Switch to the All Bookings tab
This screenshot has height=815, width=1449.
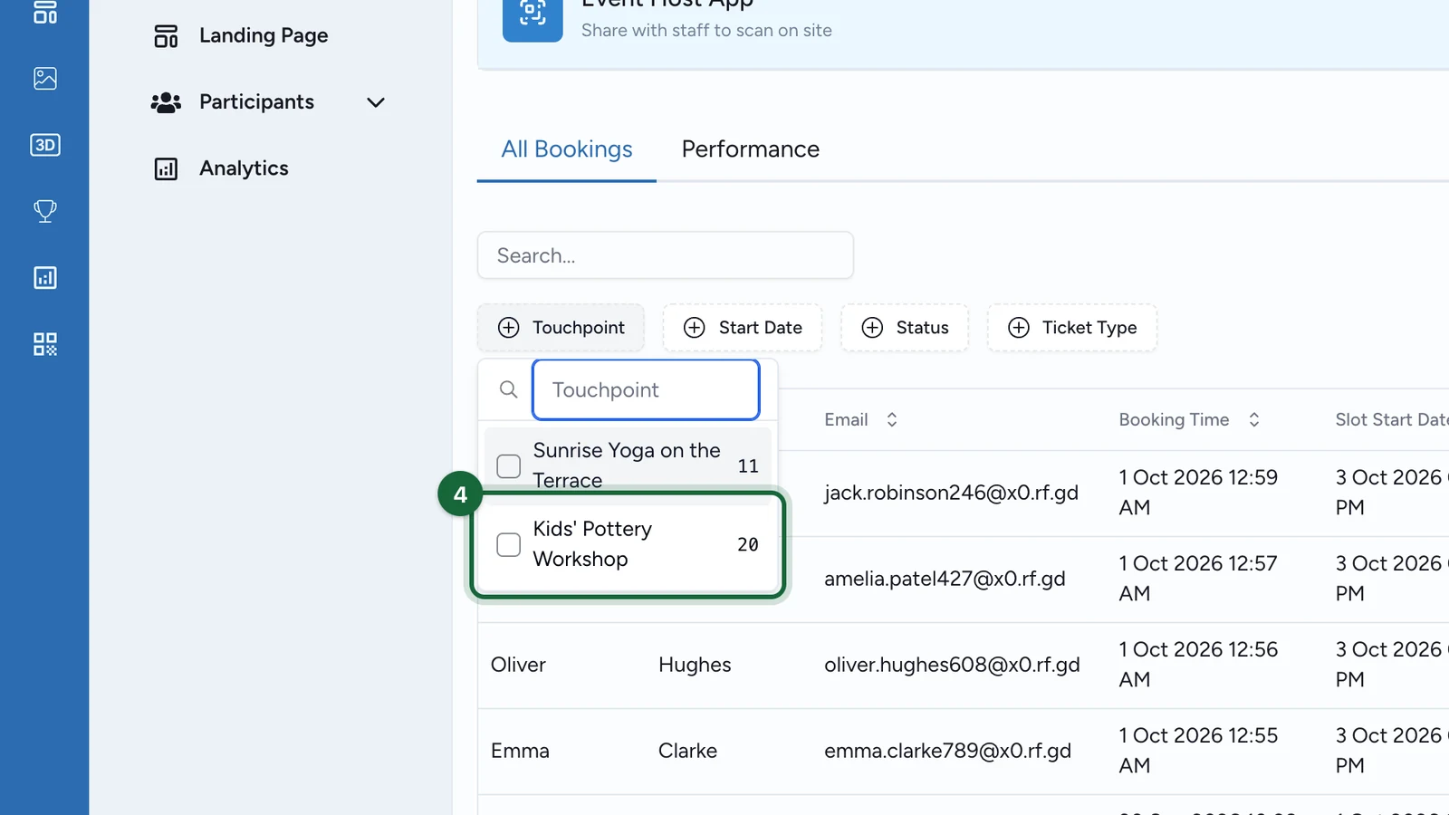(567, 149)
